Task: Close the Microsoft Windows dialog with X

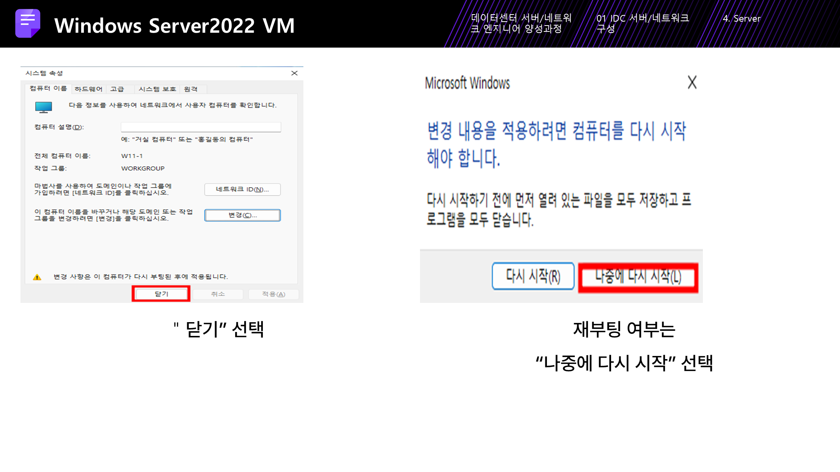Action: [x=692, y=83]
